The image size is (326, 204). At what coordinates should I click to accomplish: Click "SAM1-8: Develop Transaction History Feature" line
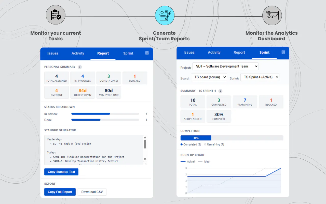[86, 161]
